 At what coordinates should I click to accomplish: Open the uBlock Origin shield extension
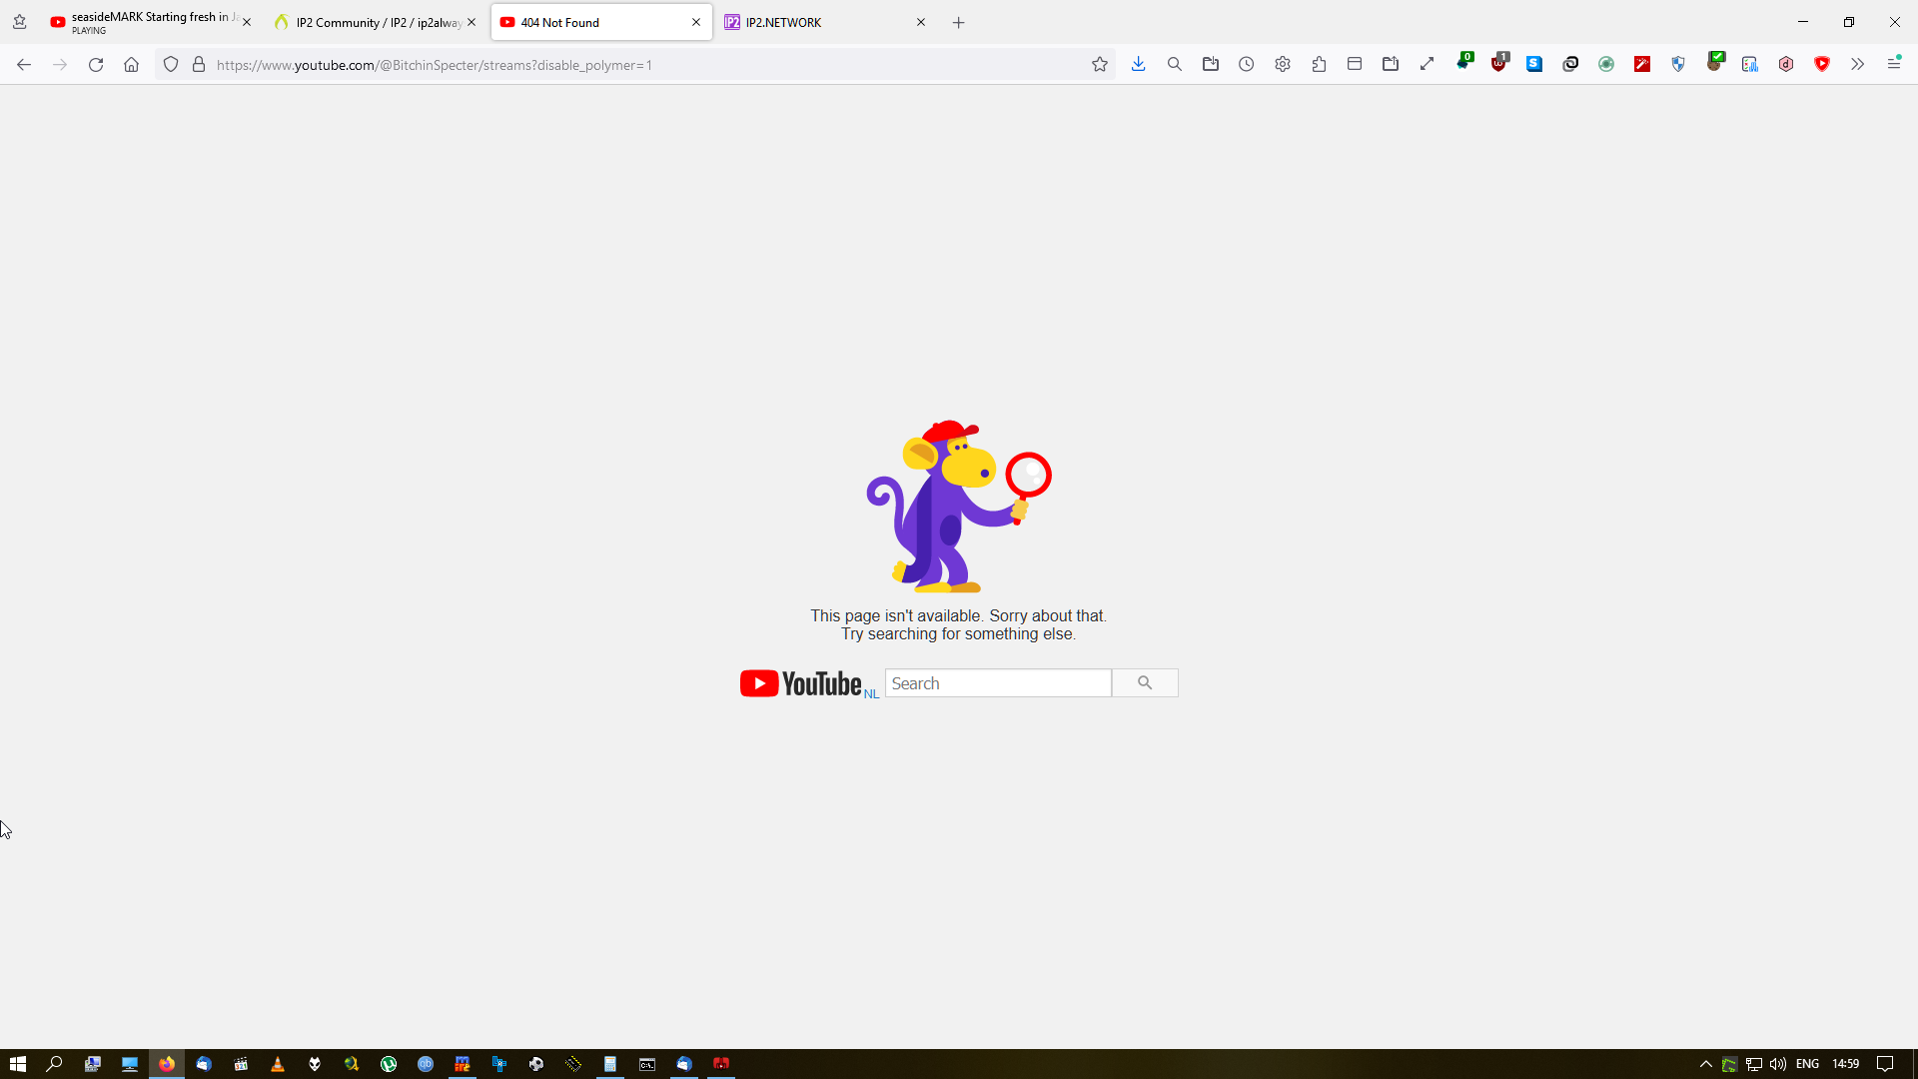point(1498,64)
